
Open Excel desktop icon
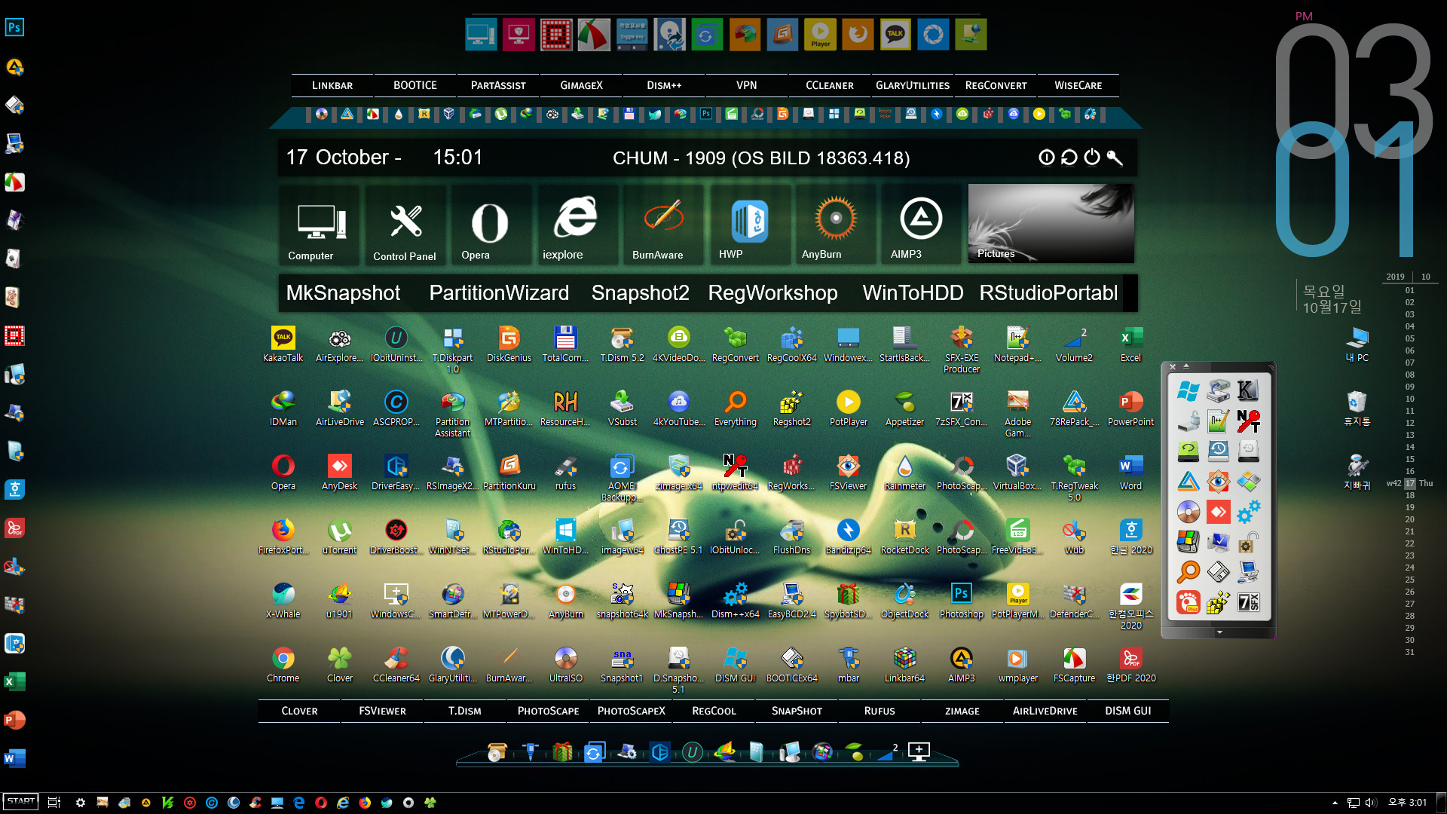(1130, 344)
